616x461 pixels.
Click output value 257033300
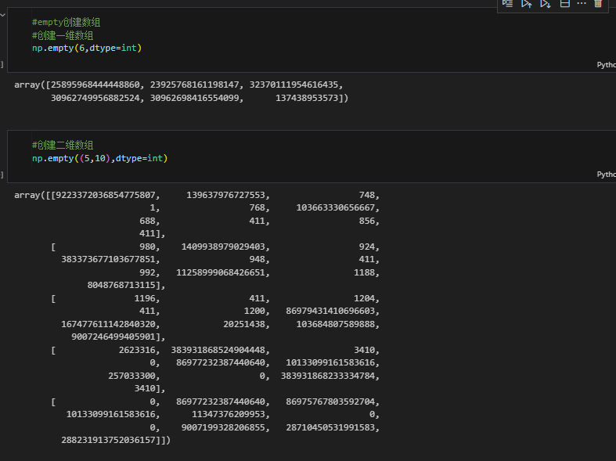pyautogui.click(x=131, y=376)
